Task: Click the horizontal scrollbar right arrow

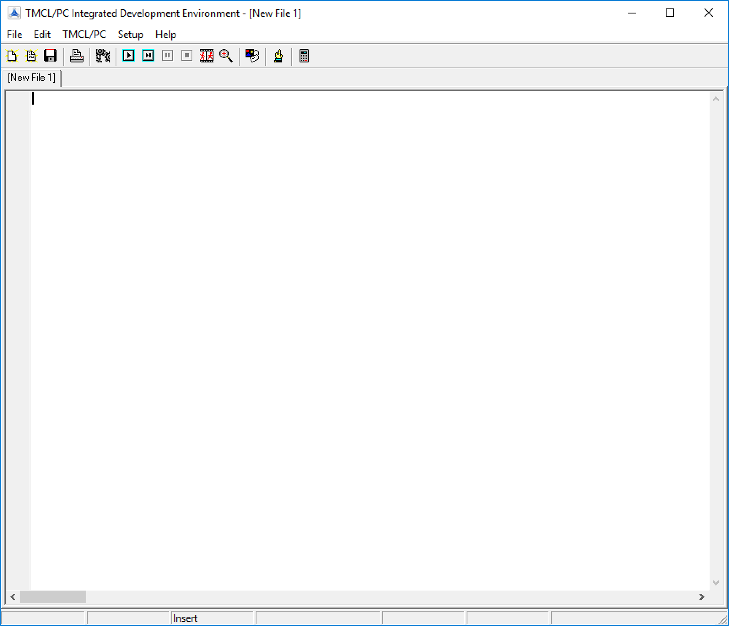Action: click(x=702, y=597)
